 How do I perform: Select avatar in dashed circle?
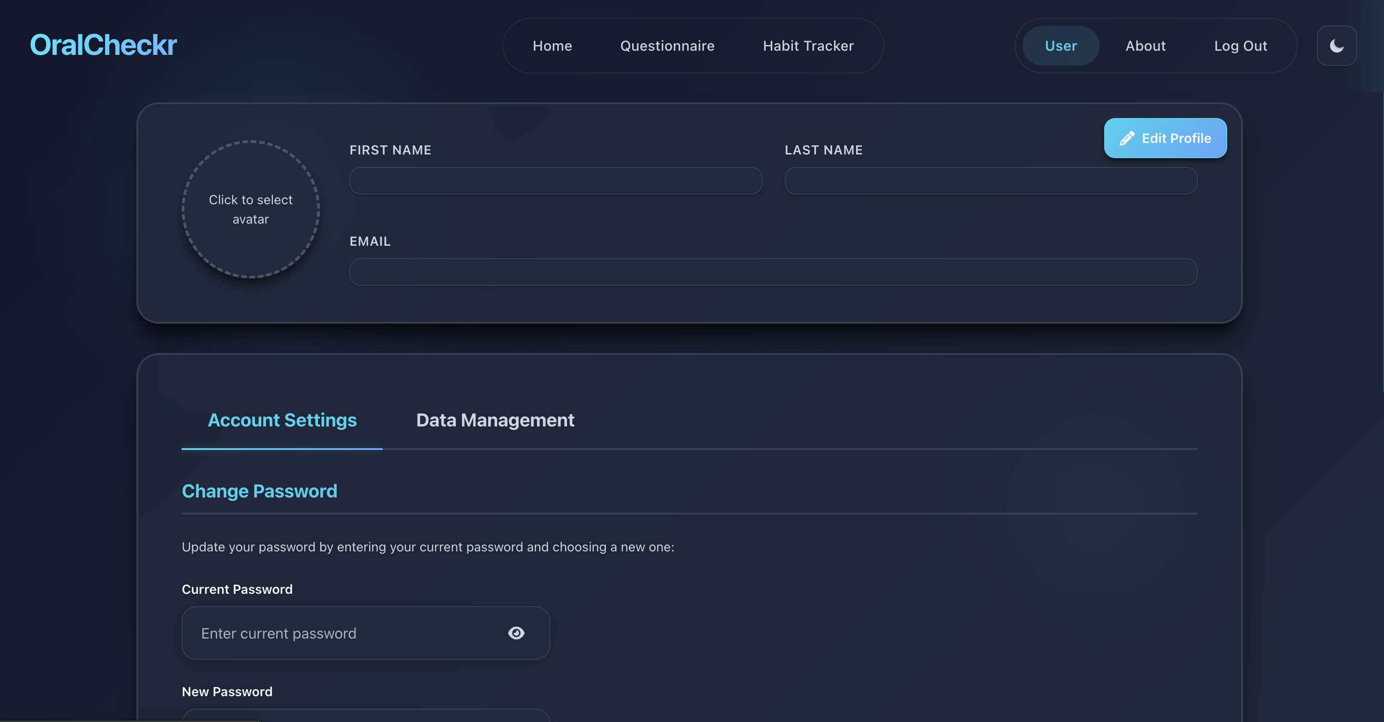tap(250, 209)
